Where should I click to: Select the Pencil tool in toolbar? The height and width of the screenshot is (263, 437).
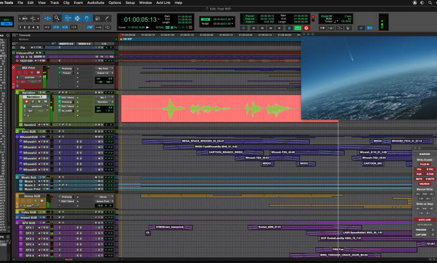pos(108,18)
